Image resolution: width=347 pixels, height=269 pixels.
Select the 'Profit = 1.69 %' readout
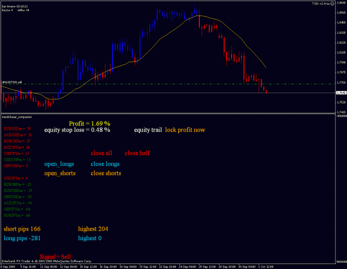tap(89, 123)
